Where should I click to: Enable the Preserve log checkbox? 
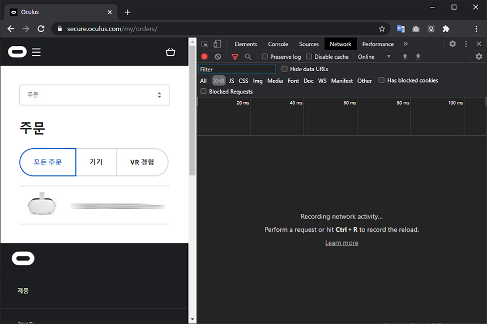[x=264, y=57]
